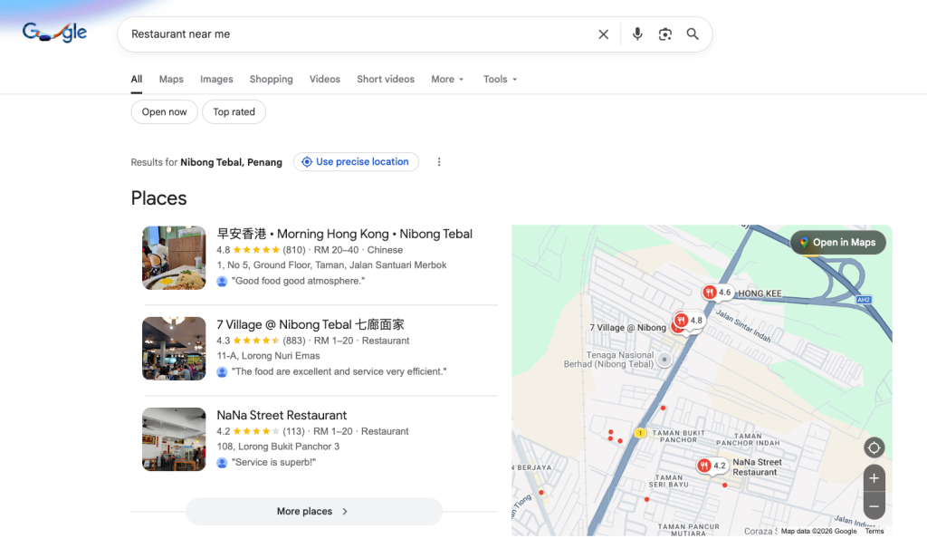Viewport: 927px width, 548px height.
Task: Open the Morning Hong Kong restaurant photo
Action: tap(174, 258)
